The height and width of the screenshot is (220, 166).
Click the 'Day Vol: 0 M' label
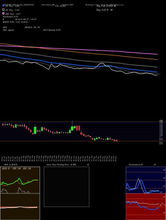[104, 10]
